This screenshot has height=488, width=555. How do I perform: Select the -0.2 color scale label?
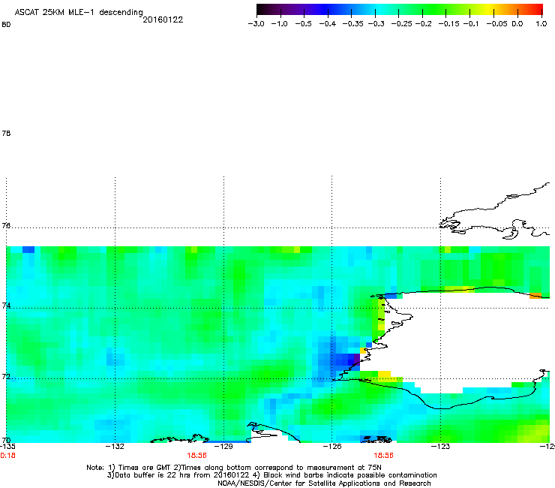click(423, 24)
